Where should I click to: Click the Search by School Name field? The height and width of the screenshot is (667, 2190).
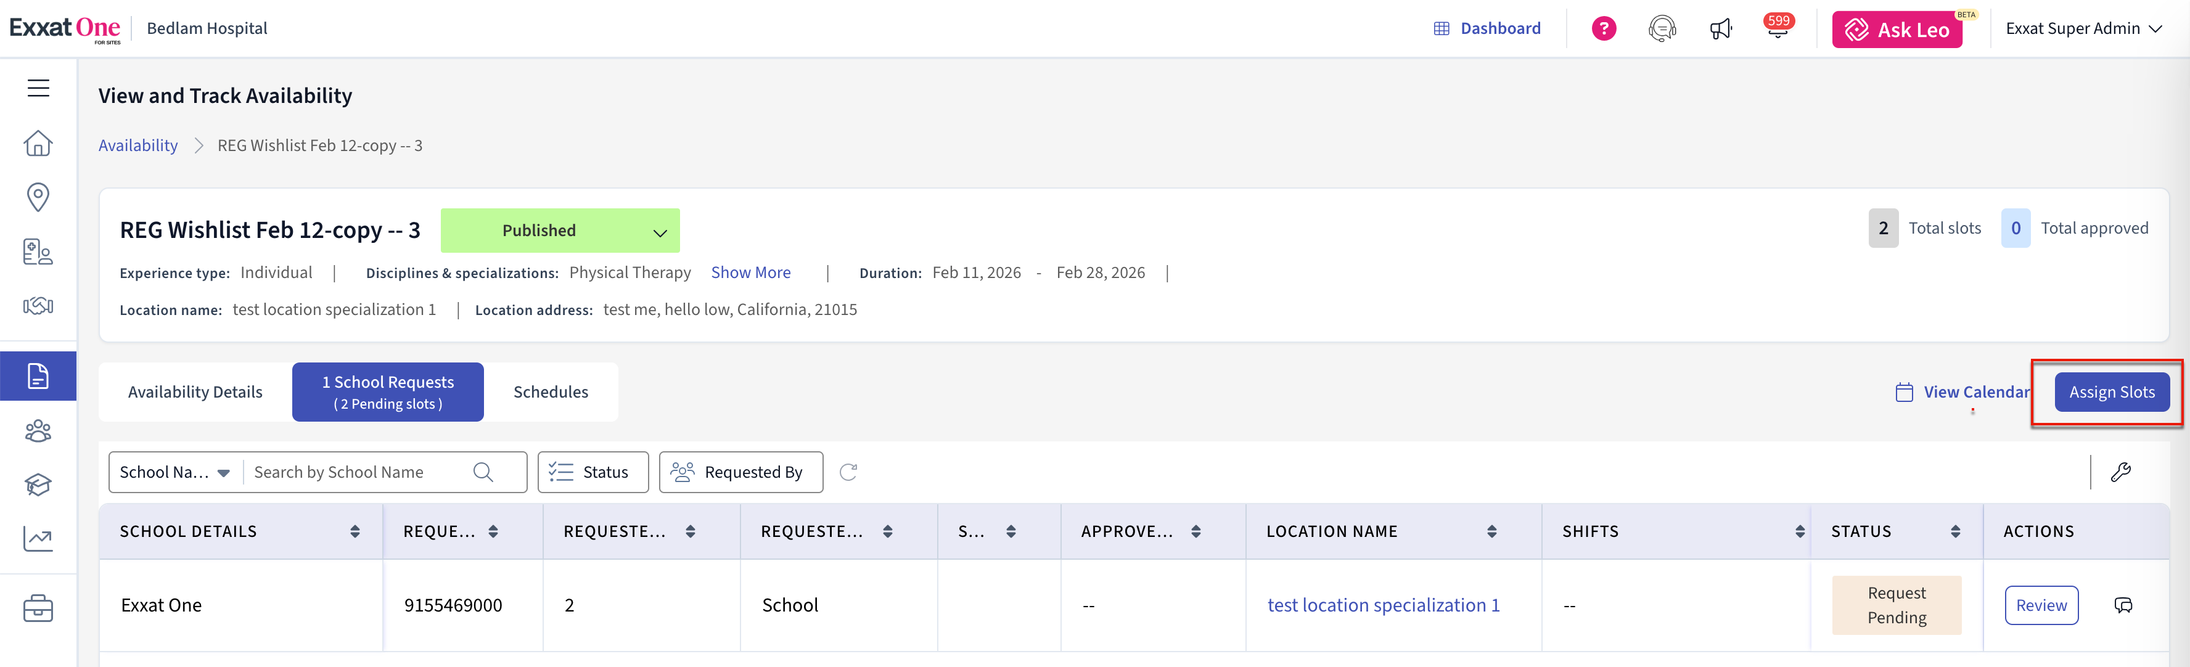coord(357,472)
